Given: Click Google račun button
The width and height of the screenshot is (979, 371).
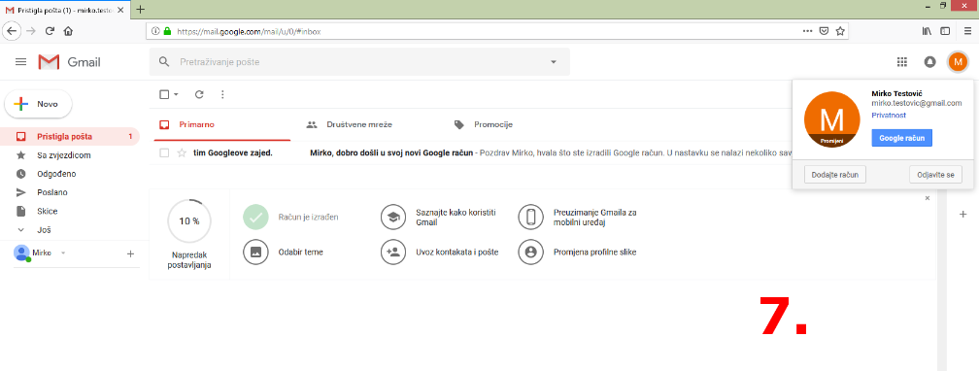Looking at the screenshot, I should point(901,138).
